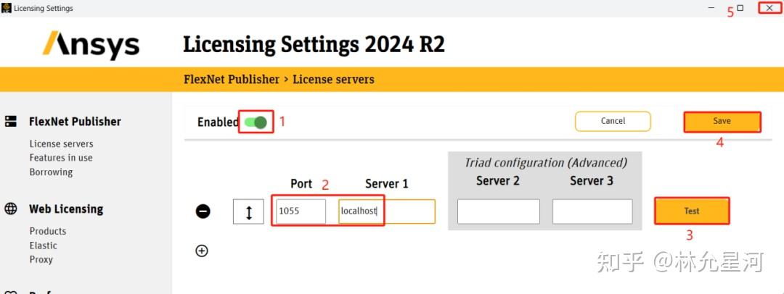
Task: Select Borrowing under FlexNet Publisher
Action: tap(51, 172)
